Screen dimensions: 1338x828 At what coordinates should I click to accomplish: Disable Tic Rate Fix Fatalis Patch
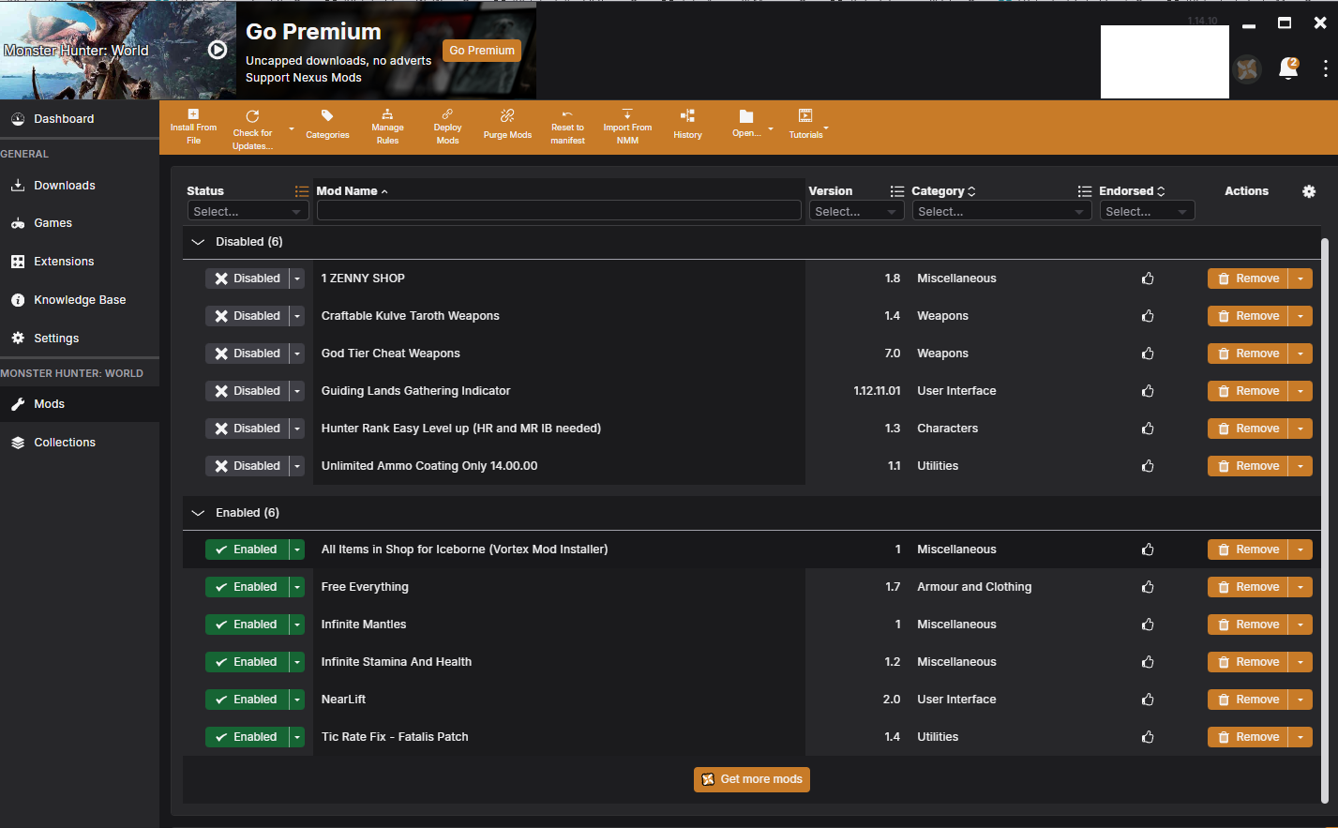(x=248, y=737)
